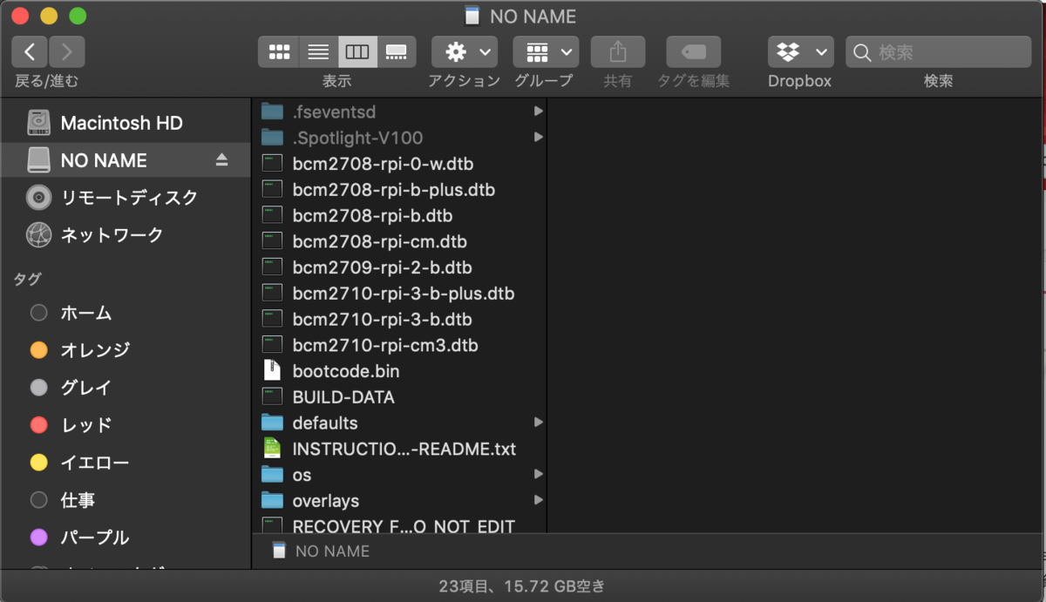Click NO NAME in the path bar

pyautogui.click(x=320, y=551)
